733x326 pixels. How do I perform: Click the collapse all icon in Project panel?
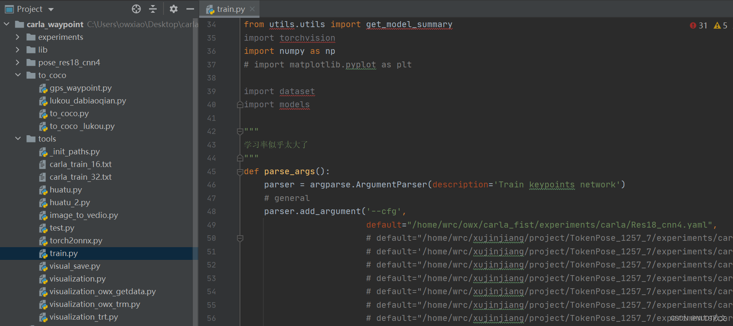coord(153,9)
